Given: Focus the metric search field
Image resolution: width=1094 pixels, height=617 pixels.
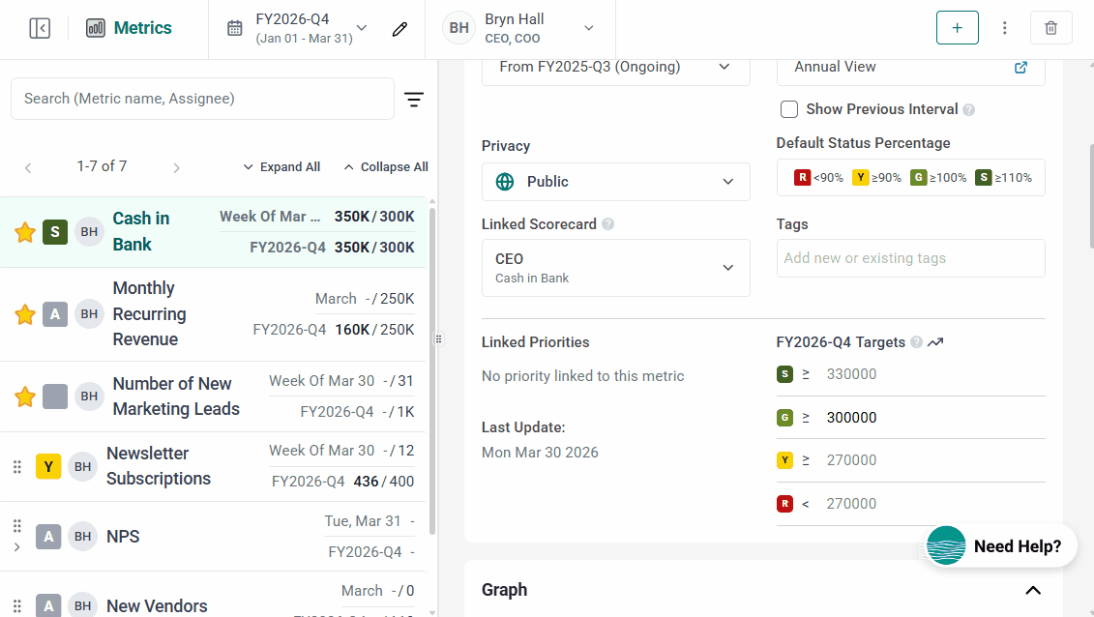Looking at the screenshot, I should coord(202,99).
